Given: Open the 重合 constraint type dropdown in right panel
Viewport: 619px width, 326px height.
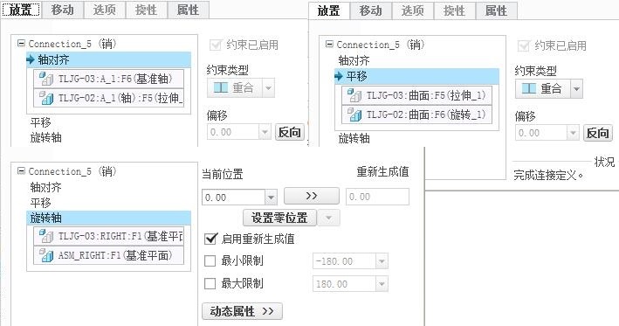Looking at the screenshot, I should [x=576, y=88].
